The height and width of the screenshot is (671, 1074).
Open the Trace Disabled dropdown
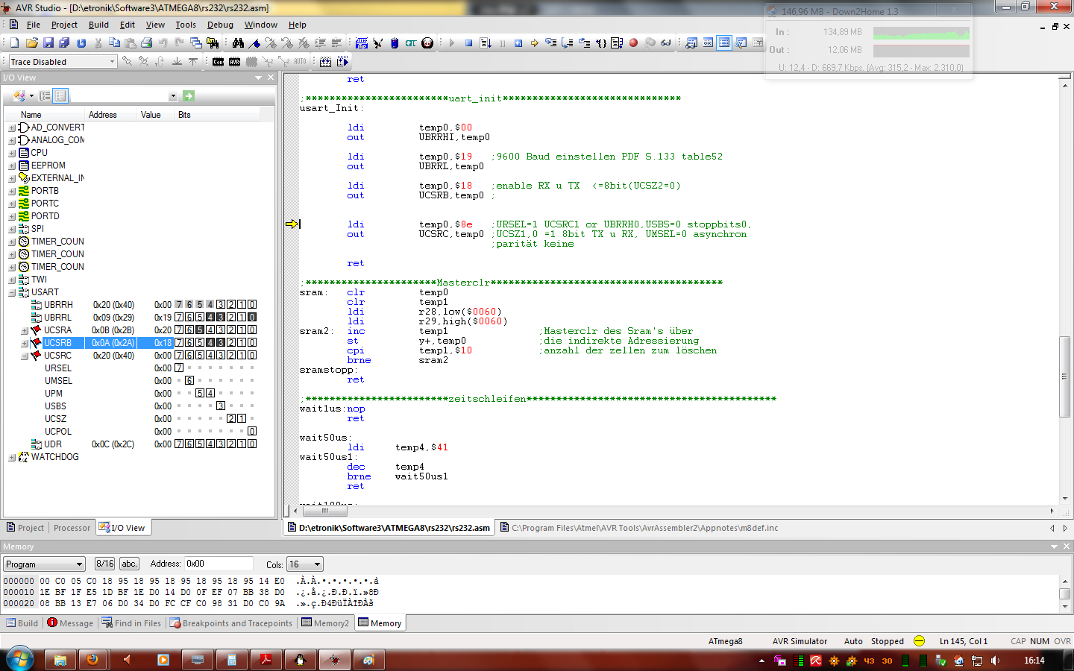(113, 62)
